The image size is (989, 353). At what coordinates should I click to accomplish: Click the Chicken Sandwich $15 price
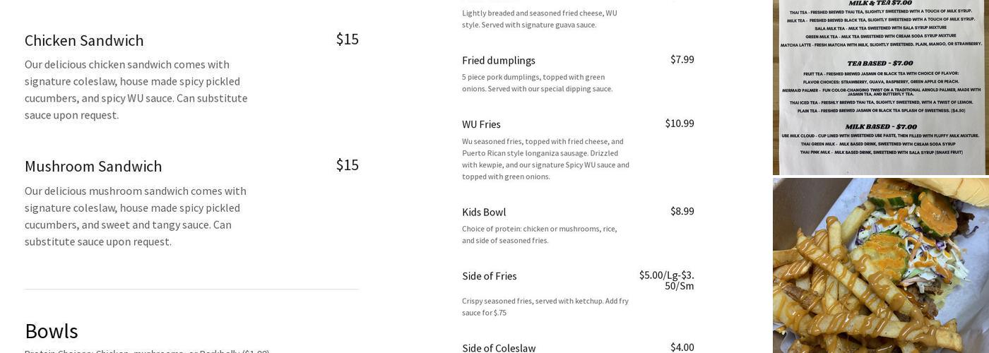pos(347,40)
